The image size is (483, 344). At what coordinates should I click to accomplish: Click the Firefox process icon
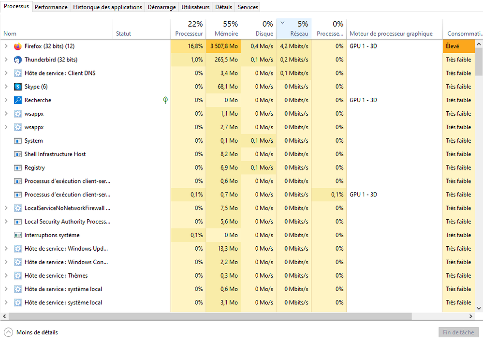(x=18, y=46)
